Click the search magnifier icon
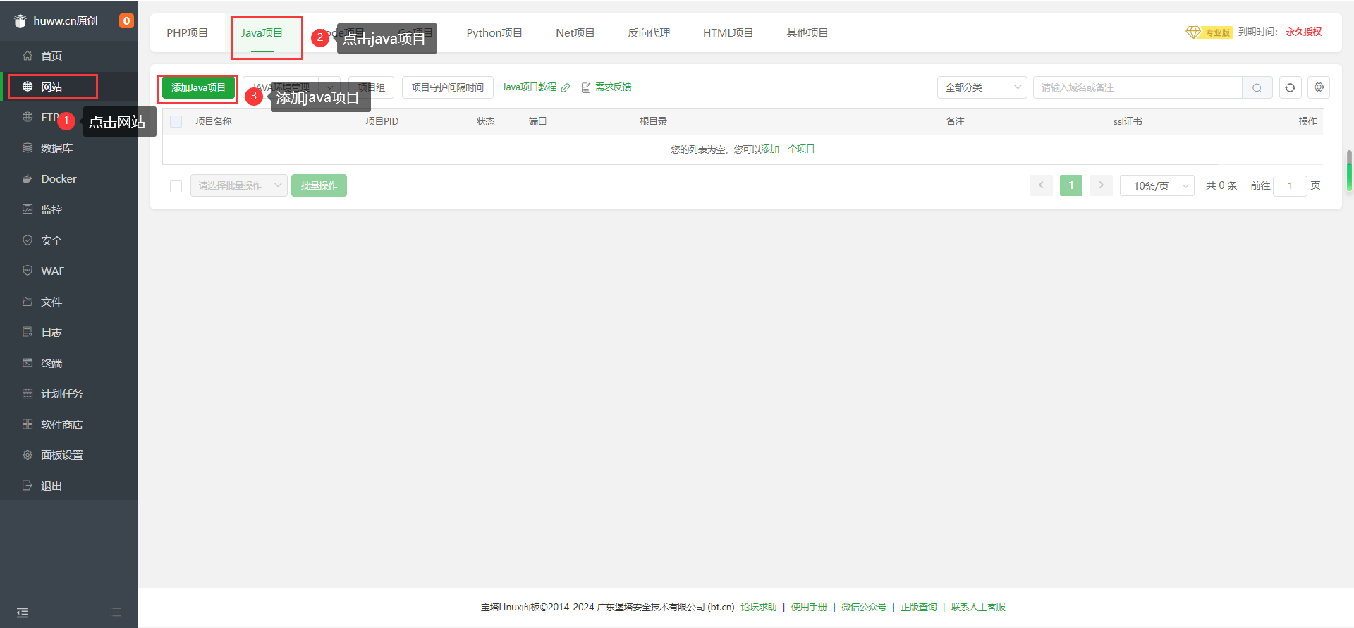 coord(1257,87)
